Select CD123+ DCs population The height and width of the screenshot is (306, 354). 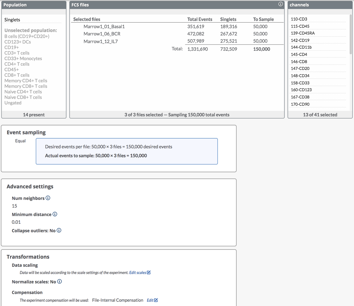pyautogui.click(x=18, y=42)
